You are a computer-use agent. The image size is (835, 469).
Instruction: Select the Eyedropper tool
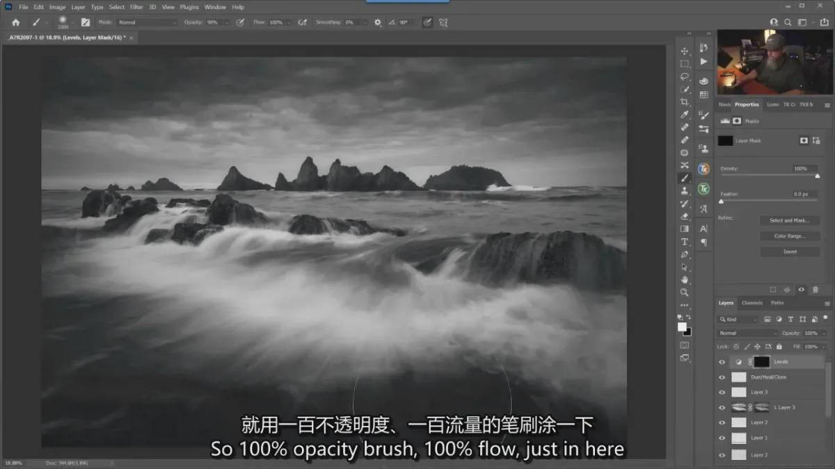[685, 115]
